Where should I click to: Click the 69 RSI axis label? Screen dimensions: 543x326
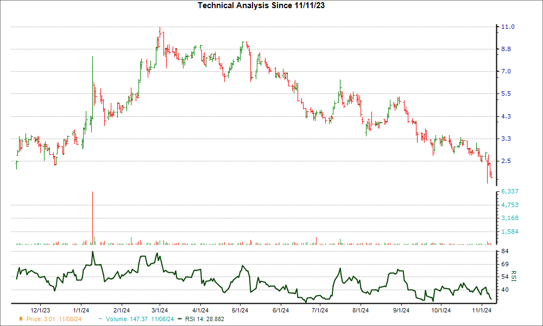click(x=505, y=265)
